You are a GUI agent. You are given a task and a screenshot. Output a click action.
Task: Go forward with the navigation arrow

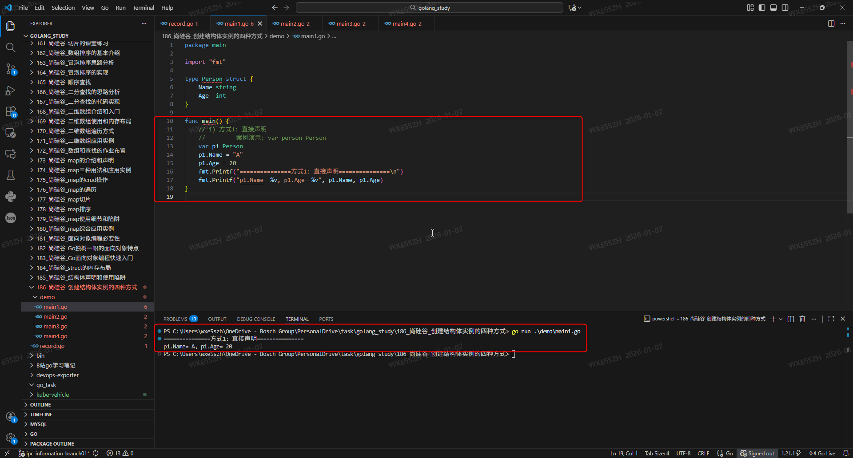[287, 8]
